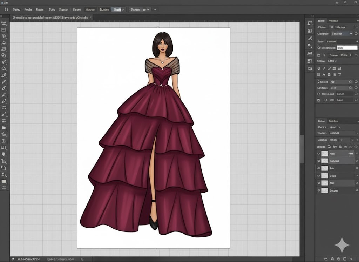Open the highlighted dropdown in the upper right panel
Screen dimensions: 359x262
tap(341, 34)
